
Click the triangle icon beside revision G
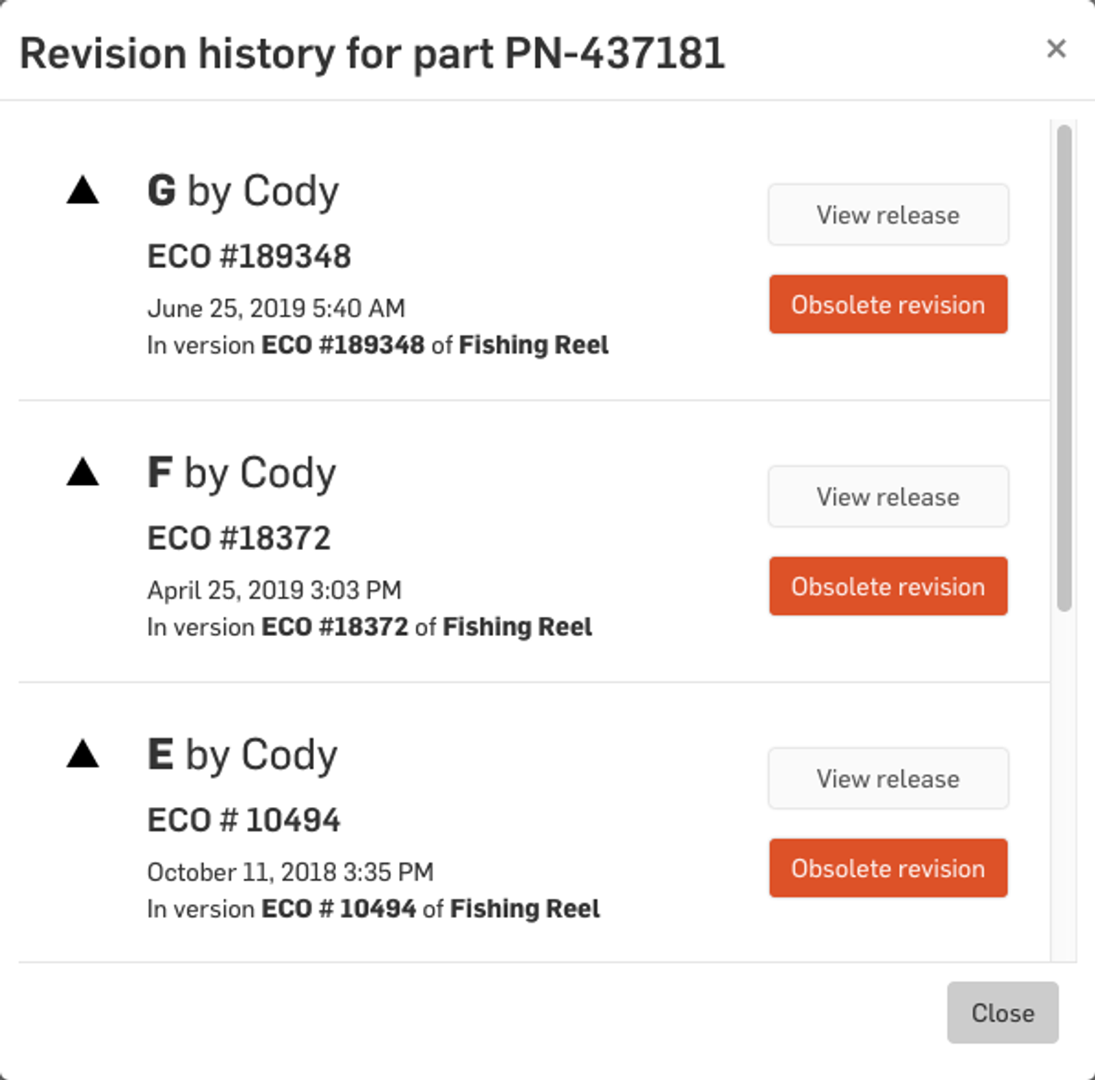[83, 190]
